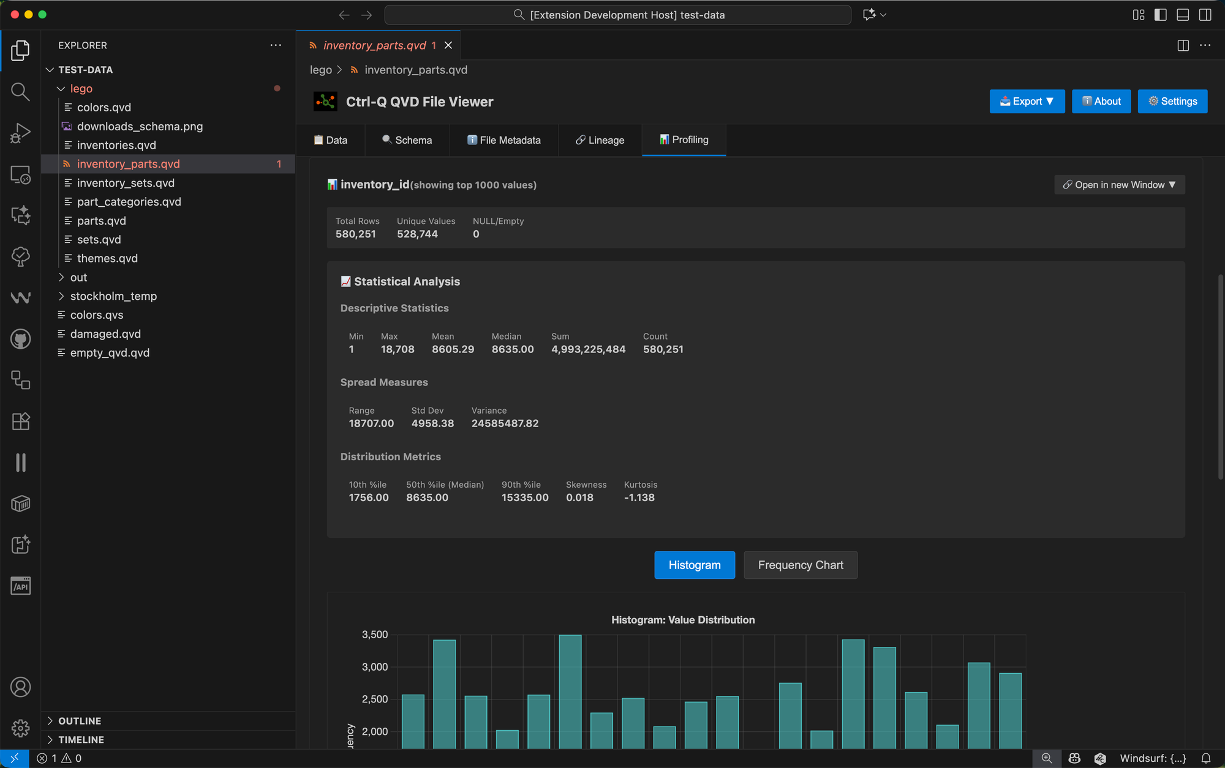Toggle the bottom panel layout button
The image size is (1225, 768).
1183,15
